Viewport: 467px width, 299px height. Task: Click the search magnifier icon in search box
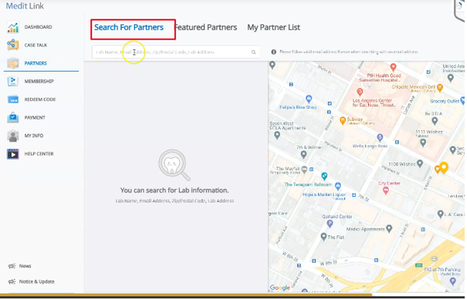(x=254, y=52)
